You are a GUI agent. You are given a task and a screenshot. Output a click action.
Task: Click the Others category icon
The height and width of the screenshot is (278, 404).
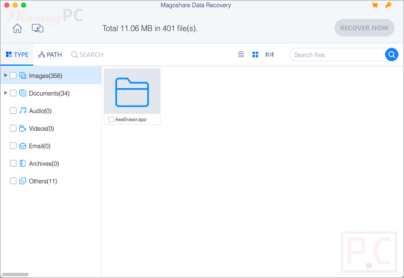(x=23, y=181)
